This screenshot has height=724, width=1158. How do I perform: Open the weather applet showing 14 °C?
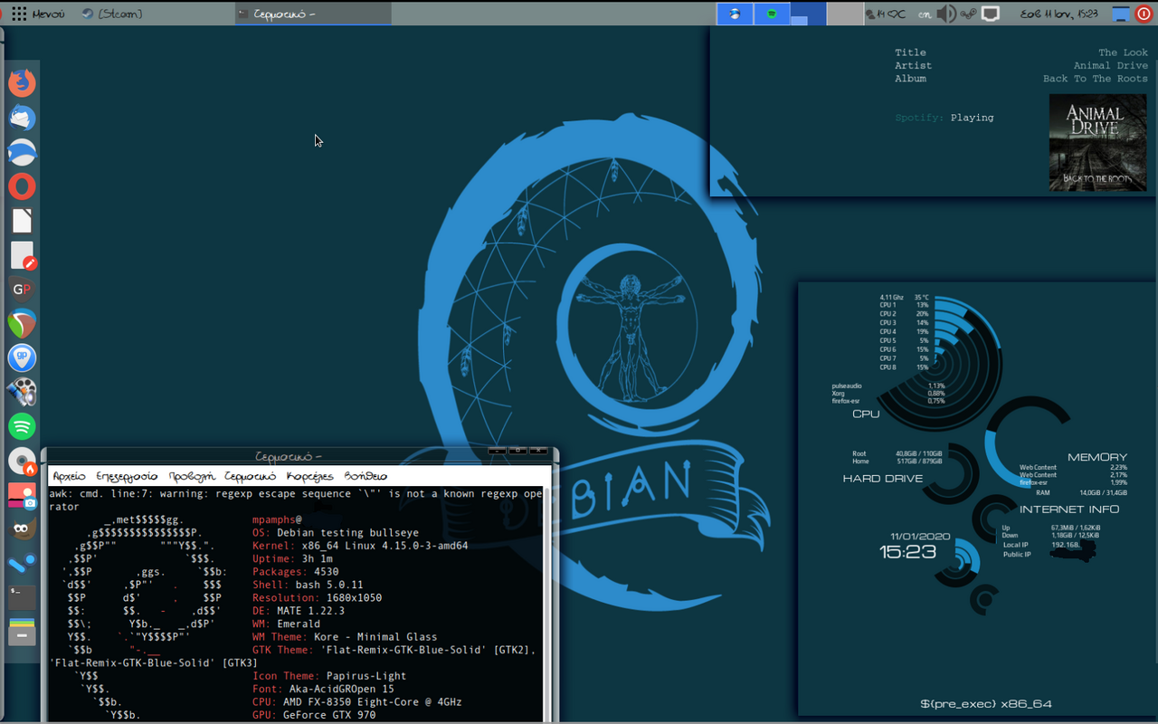tap(887, 14)
